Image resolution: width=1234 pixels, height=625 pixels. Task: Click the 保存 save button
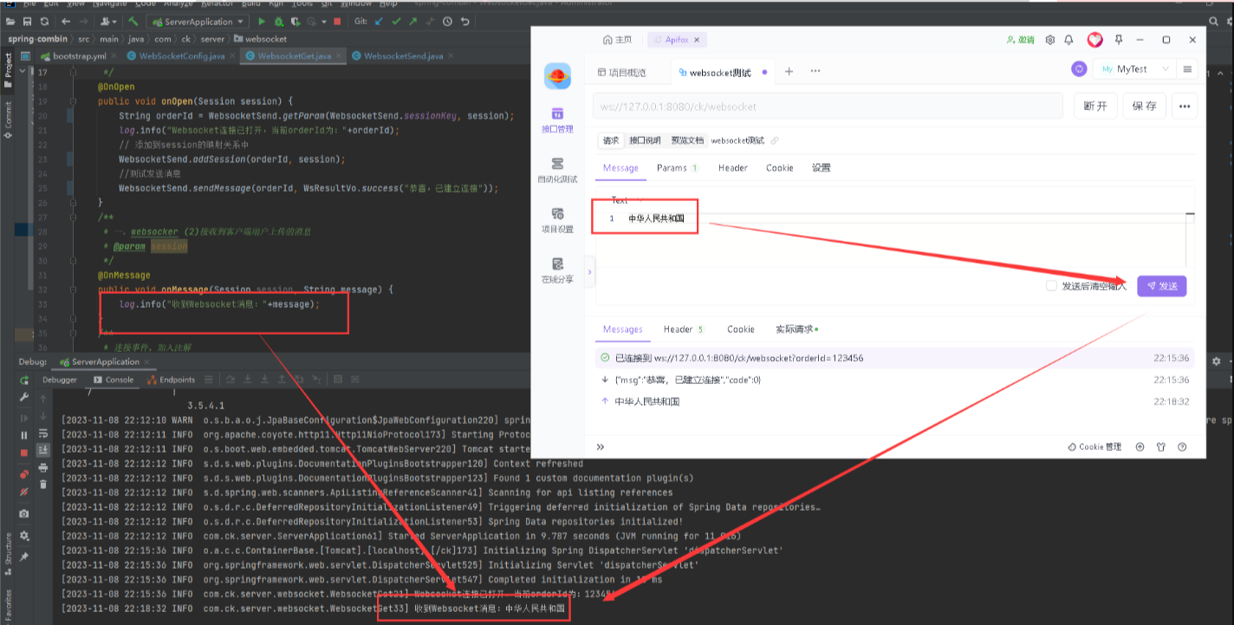click(1145, 106)
